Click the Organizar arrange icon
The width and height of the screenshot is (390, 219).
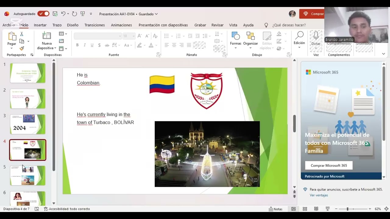(250, 36)
